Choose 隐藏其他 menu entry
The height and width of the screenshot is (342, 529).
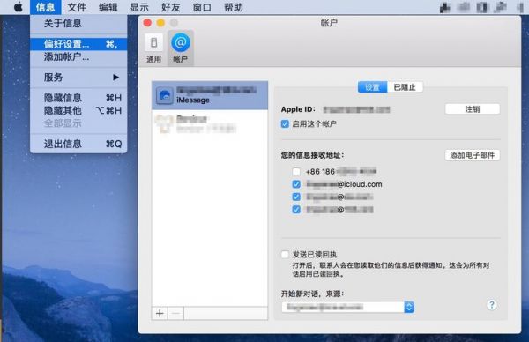(78, 111)
